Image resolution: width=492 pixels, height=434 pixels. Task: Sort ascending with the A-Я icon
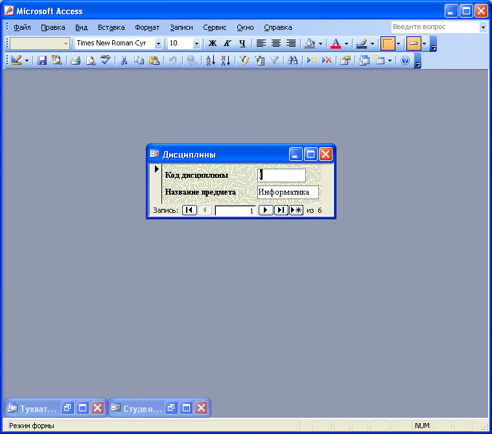(210, 60)
